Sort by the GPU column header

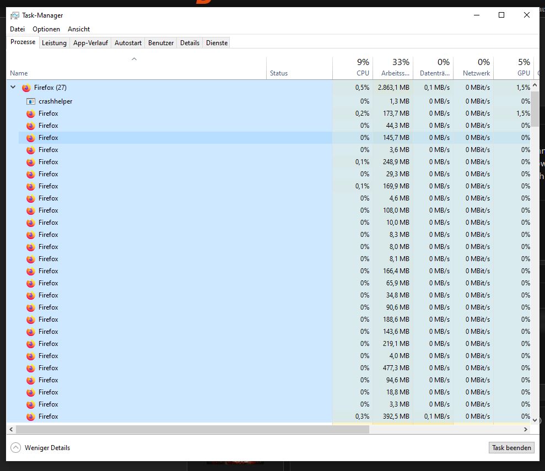click(514, 68)
